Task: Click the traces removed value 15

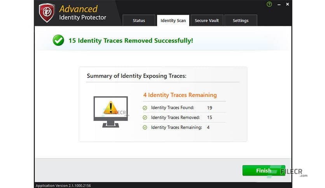Action: pos(210,117)
